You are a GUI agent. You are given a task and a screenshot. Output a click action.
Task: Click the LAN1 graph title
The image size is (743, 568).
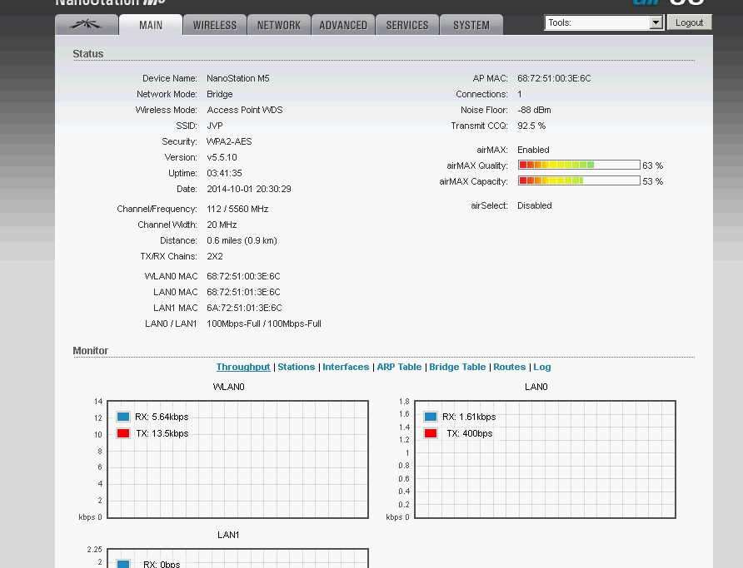pos(228,535)
